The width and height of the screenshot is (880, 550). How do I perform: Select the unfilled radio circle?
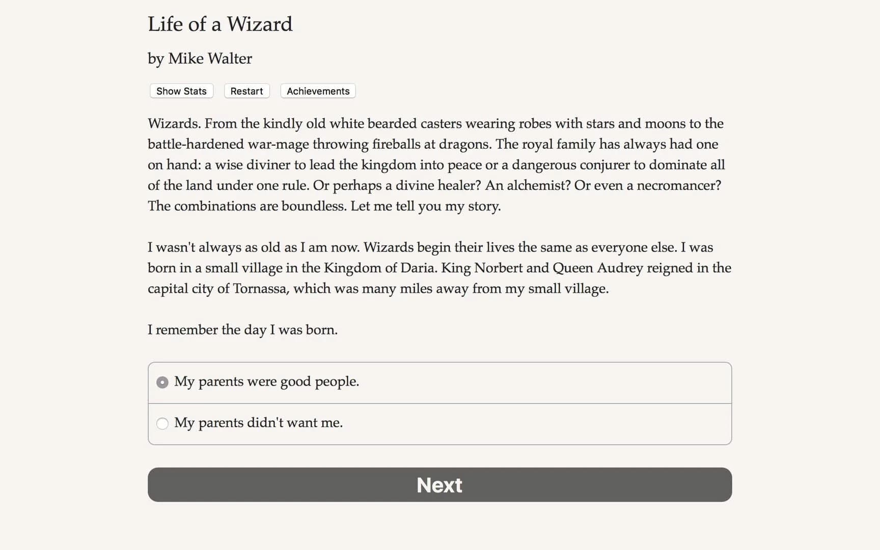(162, 423)
